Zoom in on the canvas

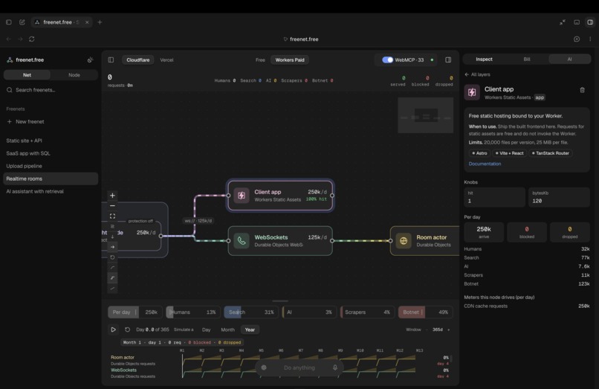click(x=112, y=196)
